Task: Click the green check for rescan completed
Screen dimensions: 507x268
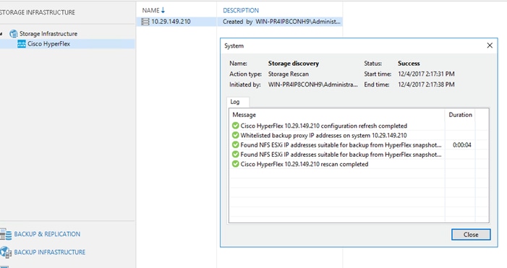Action: pos(235,164)
